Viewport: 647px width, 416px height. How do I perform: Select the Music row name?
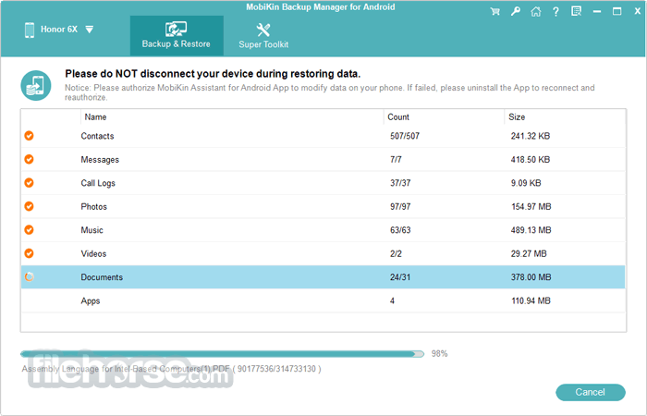click(92, 230)
